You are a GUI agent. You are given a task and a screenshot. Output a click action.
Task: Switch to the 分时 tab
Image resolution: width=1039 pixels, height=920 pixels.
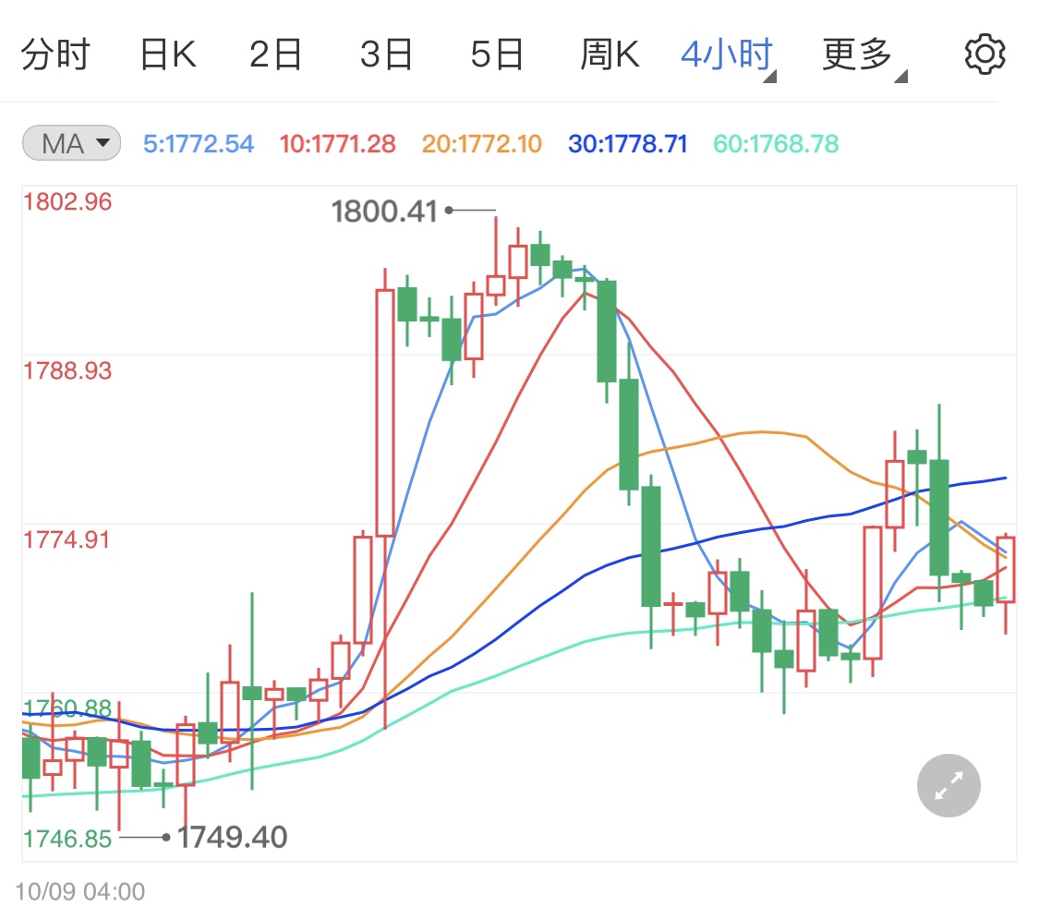coord(55,54)
